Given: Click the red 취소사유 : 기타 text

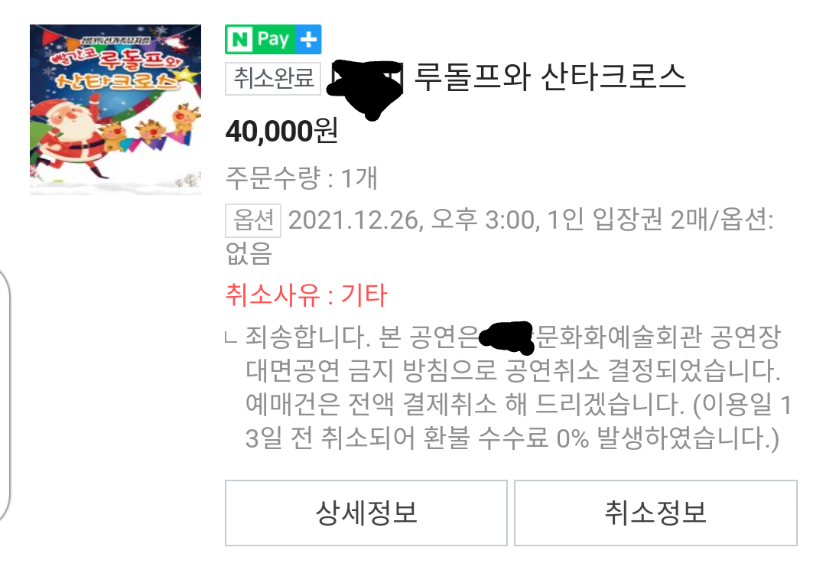Looking at the screenshot, I should 306,295.
